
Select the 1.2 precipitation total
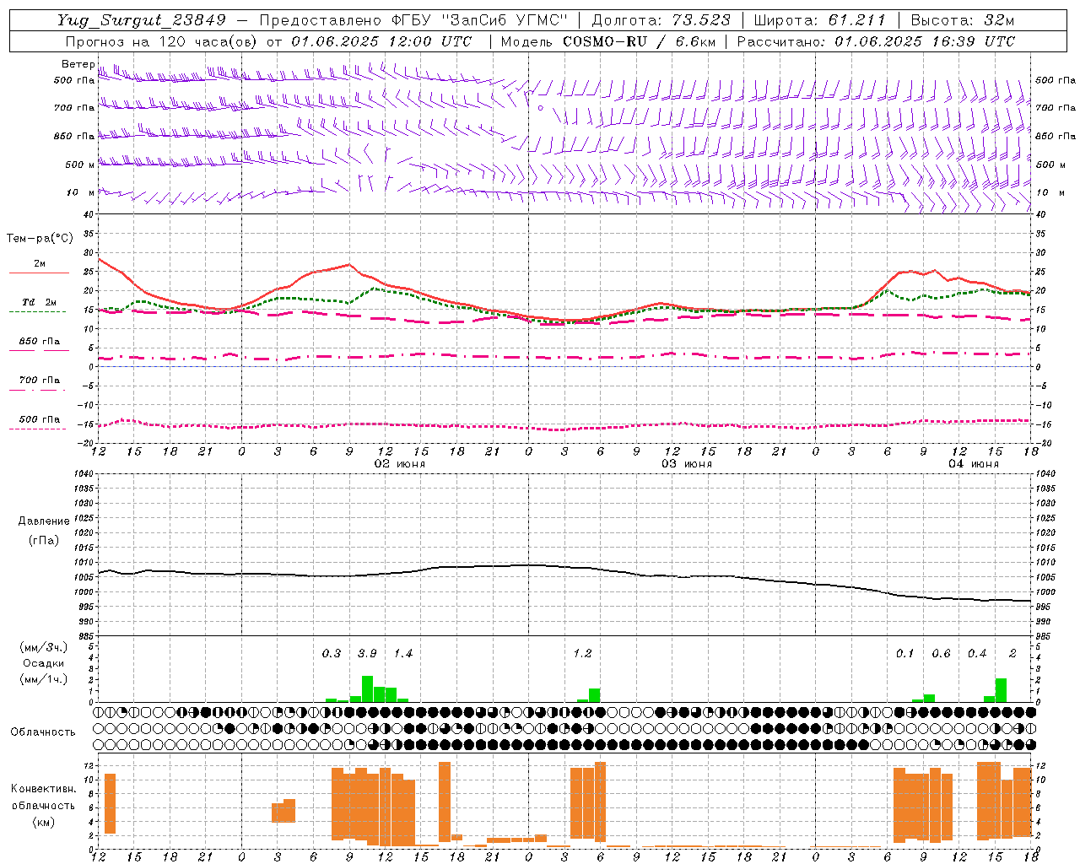[x=582, y=654]
